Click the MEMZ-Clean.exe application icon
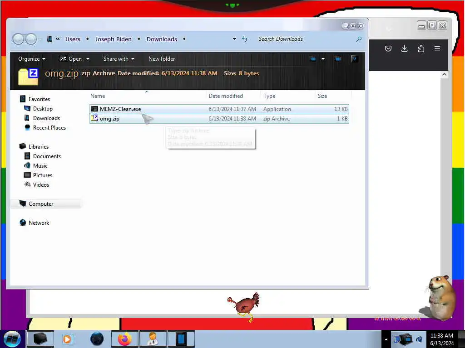Screen dimensions: 465x348 (x=94, y=109)
